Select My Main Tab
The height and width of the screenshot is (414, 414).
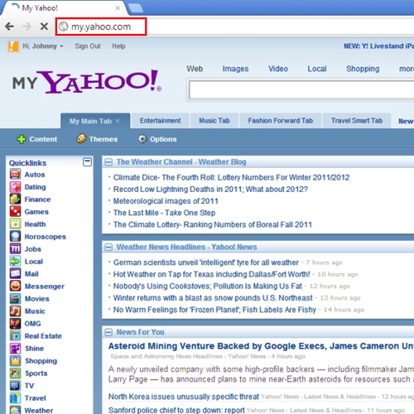pos(90,121)
